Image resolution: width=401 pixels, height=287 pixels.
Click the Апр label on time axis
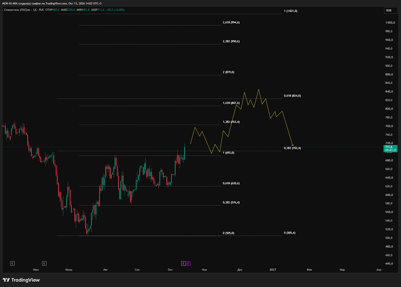[x=379, y=270]
